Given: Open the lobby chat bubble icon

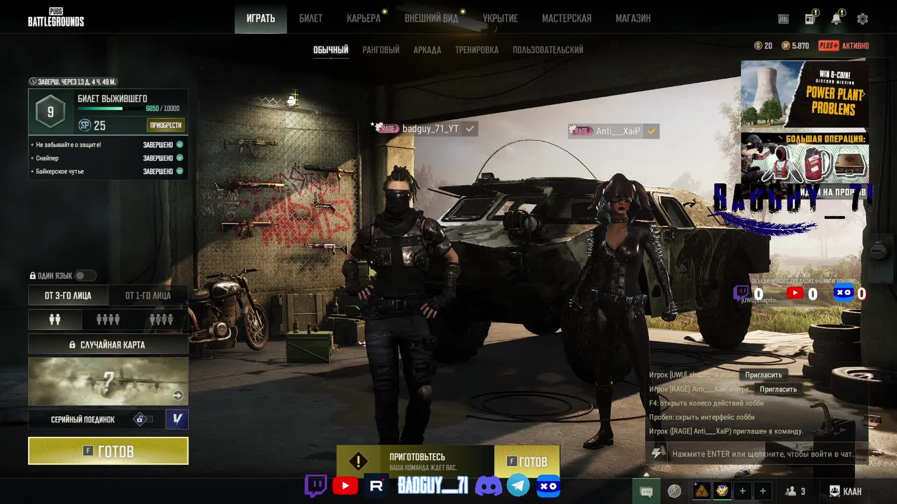Looking at the screenshot, I should tap(646, 491).
